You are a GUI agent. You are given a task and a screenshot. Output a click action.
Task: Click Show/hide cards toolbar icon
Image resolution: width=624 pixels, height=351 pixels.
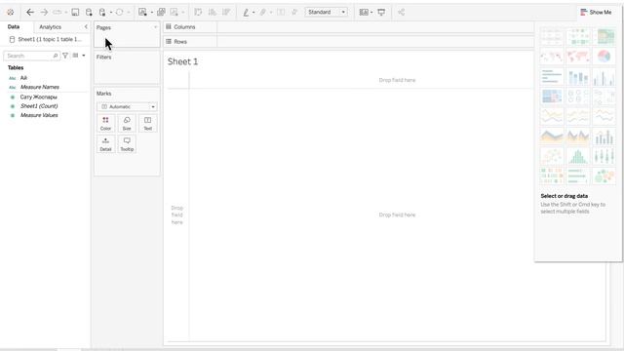click(364, 13)
